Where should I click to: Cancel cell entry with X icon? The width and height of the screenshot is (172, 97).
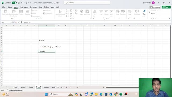click(16, 22)
